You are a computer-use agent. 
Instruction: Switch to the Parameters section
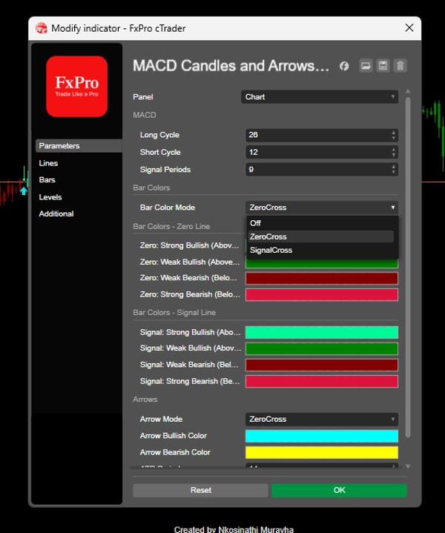click(79, 146)
